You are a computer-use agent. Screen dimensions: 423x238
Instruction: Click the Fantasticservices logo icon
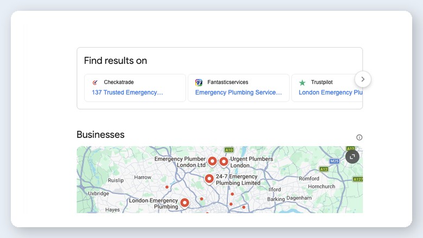click(199, 82)
